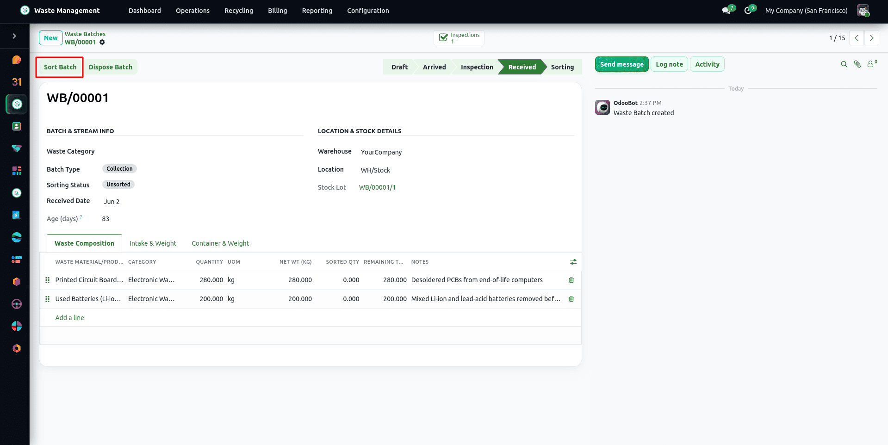Open attachments with the paperclip icon
The height and width of the screenshot is (445, 888).
857,64
